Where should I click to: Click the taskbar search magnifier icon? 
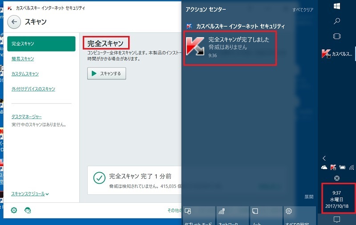(337, 21)
